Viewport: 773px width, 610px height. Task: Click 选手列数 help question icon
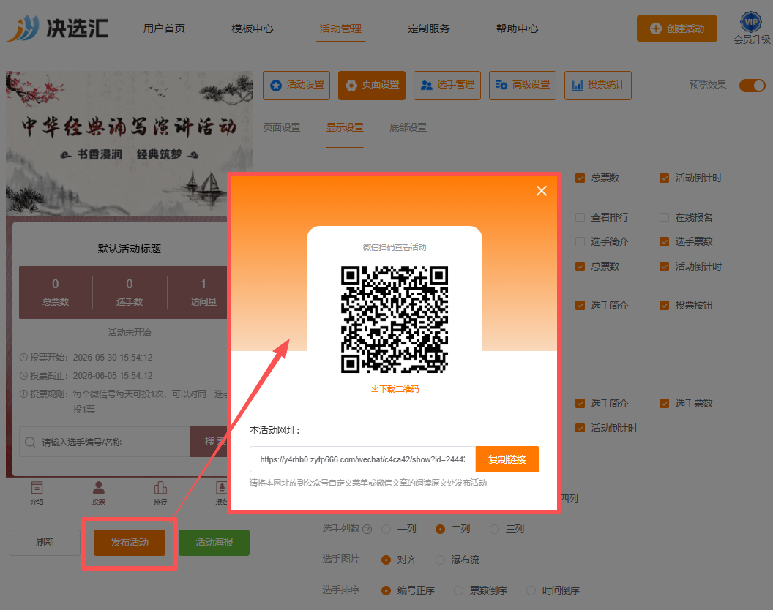pyautogui.click(x=367, y=530)
